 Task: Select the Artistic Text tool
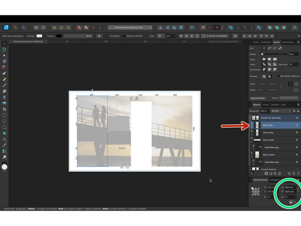coord(4,139)
